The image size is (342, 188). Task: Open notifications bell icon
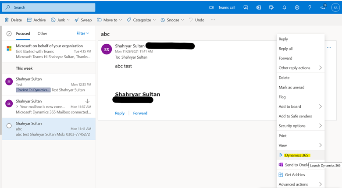tap(284, 7)
